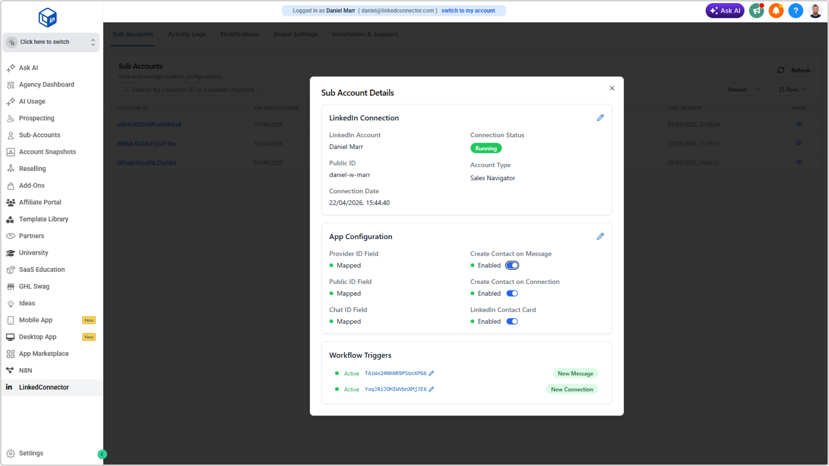Switch to the Notifications tab
Viewport: 829px width, 466px height.
(240, 34)
